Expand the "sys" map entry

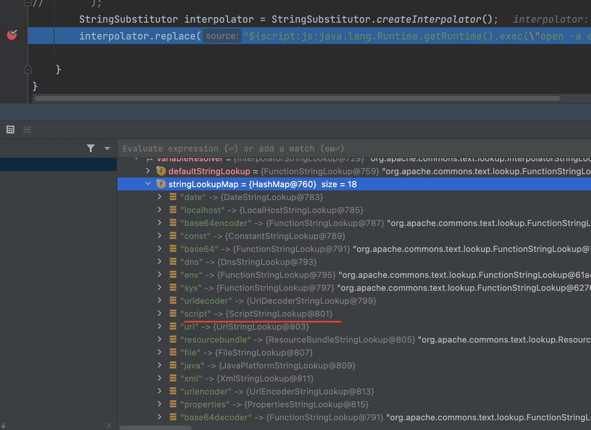pyautogui.click(x=159, y=287)
